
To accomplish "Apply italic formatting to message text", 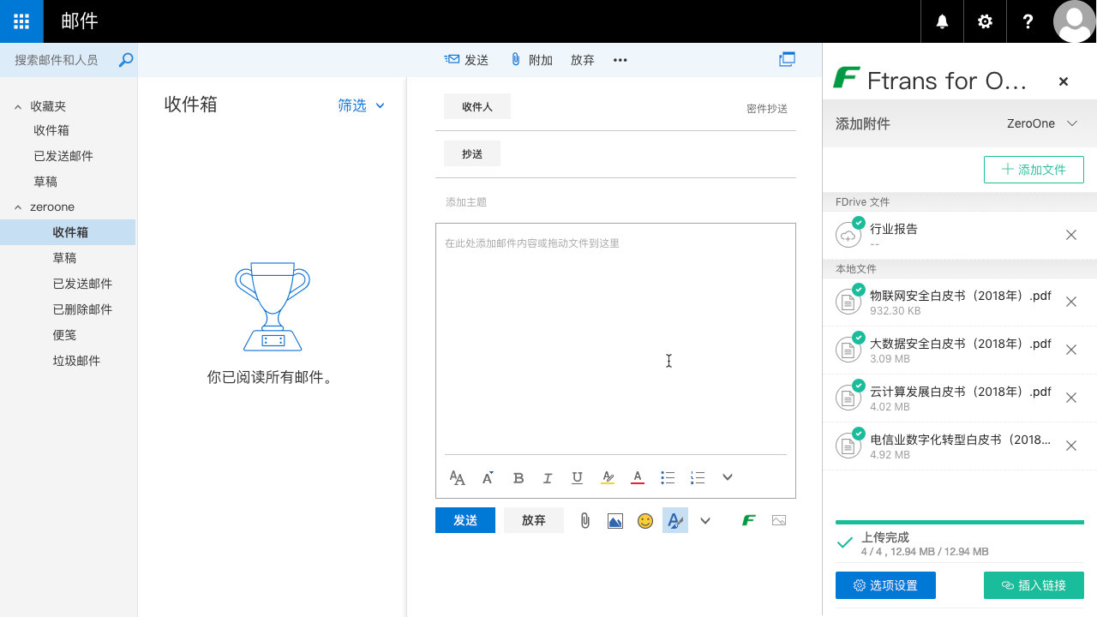I will tap(548, 477).
